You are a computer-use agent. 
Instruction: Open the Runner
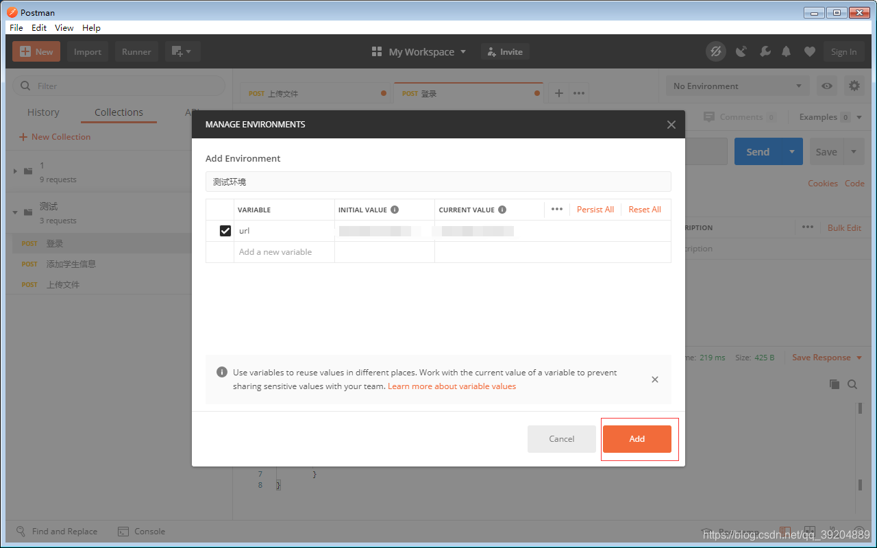pyautogui.click(x=136, y=51)
